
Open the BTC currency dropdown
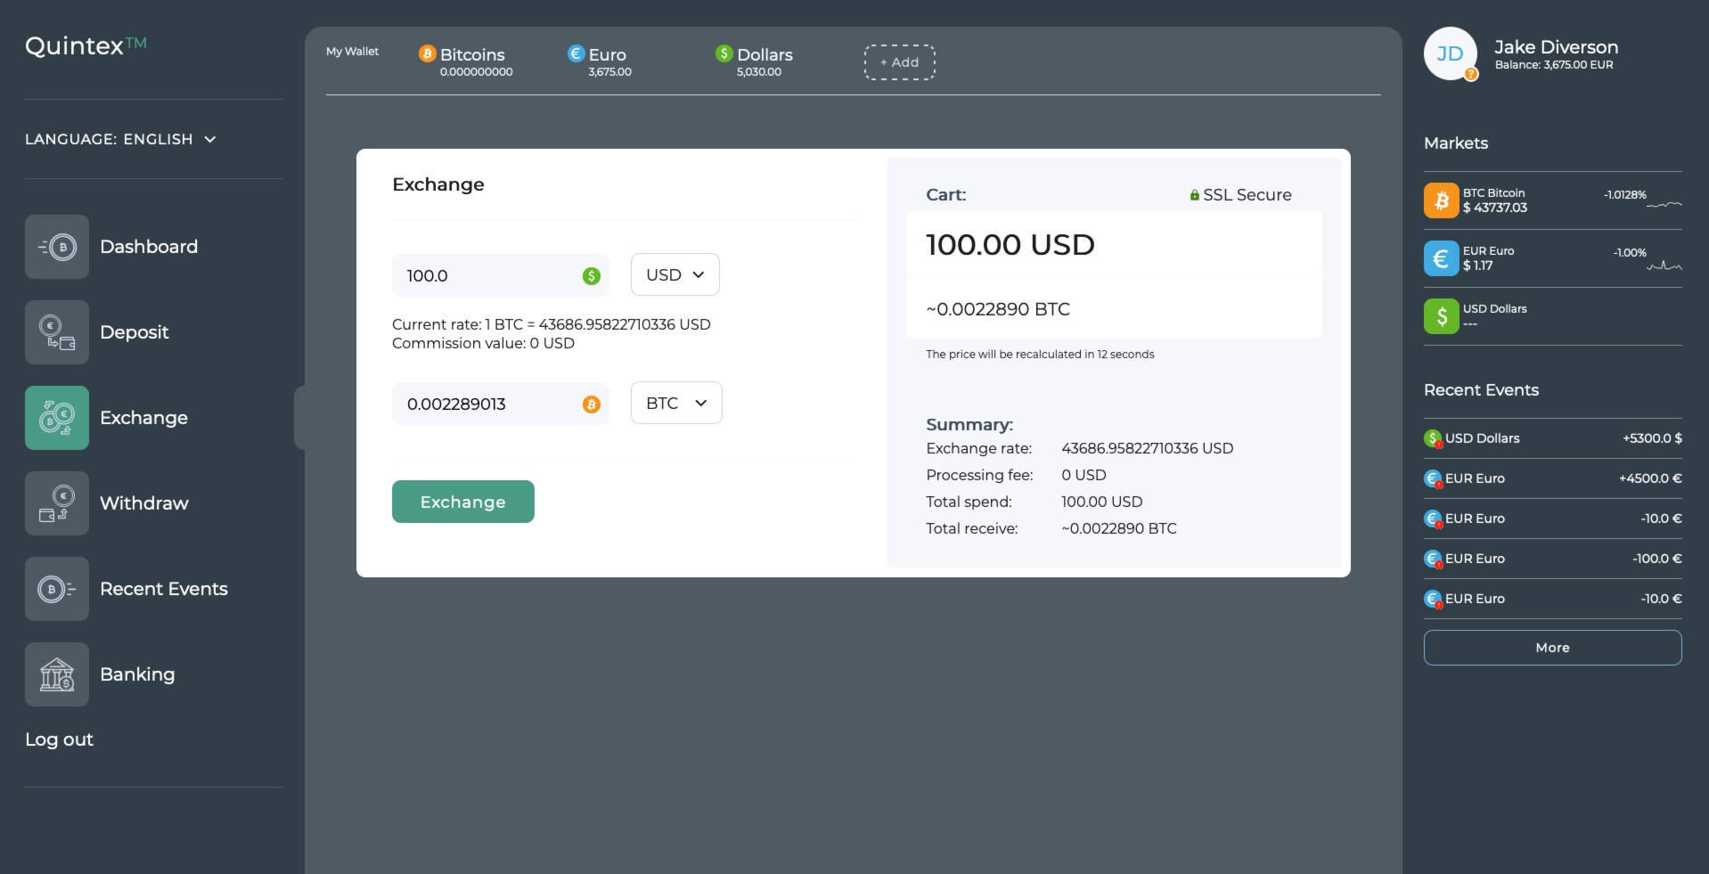coord(676,403)
